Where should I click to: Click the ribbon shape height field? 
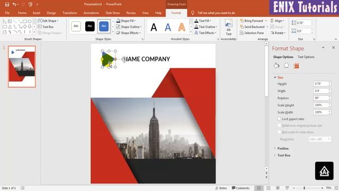tap(304, 23)
